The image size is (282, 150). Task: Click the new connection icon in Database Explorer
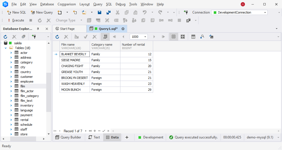coord(34,37)
